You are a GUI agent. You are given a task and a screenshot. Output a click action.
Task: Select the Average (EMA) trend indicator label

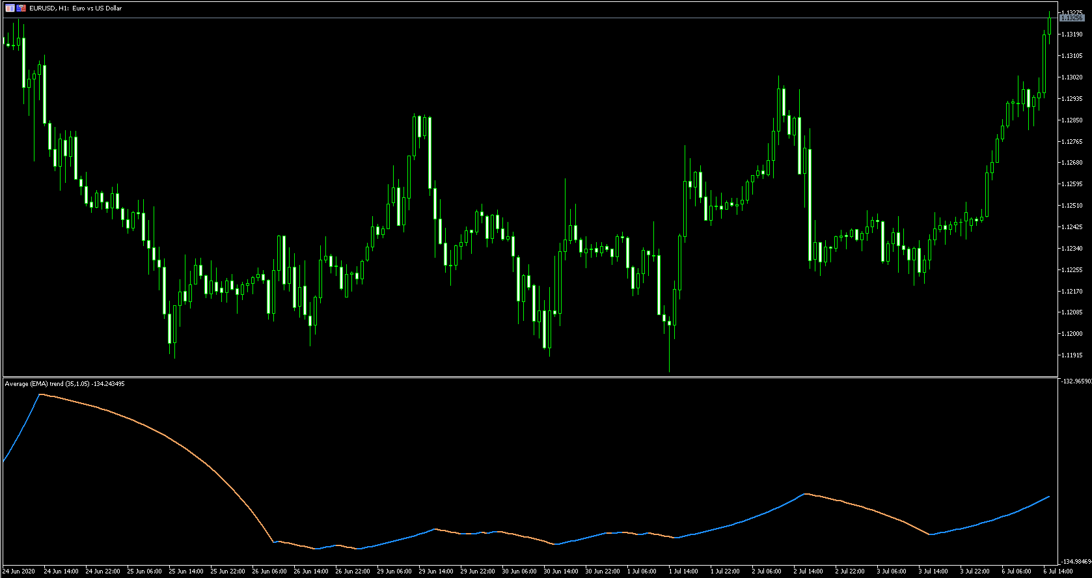click(64, 384)
